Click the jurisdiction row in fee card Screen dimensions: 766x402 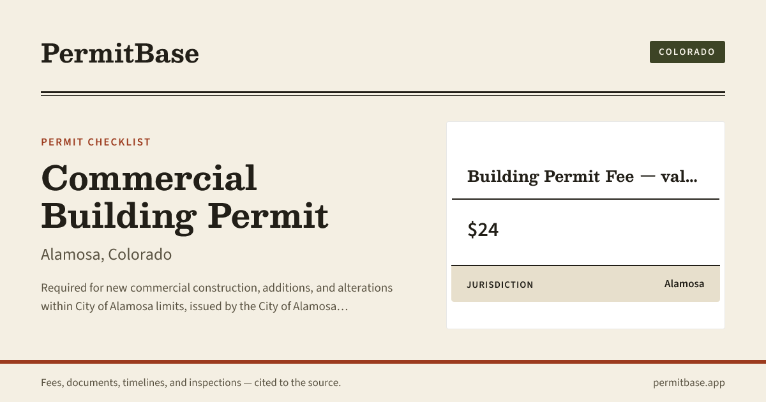pos(585,284)
